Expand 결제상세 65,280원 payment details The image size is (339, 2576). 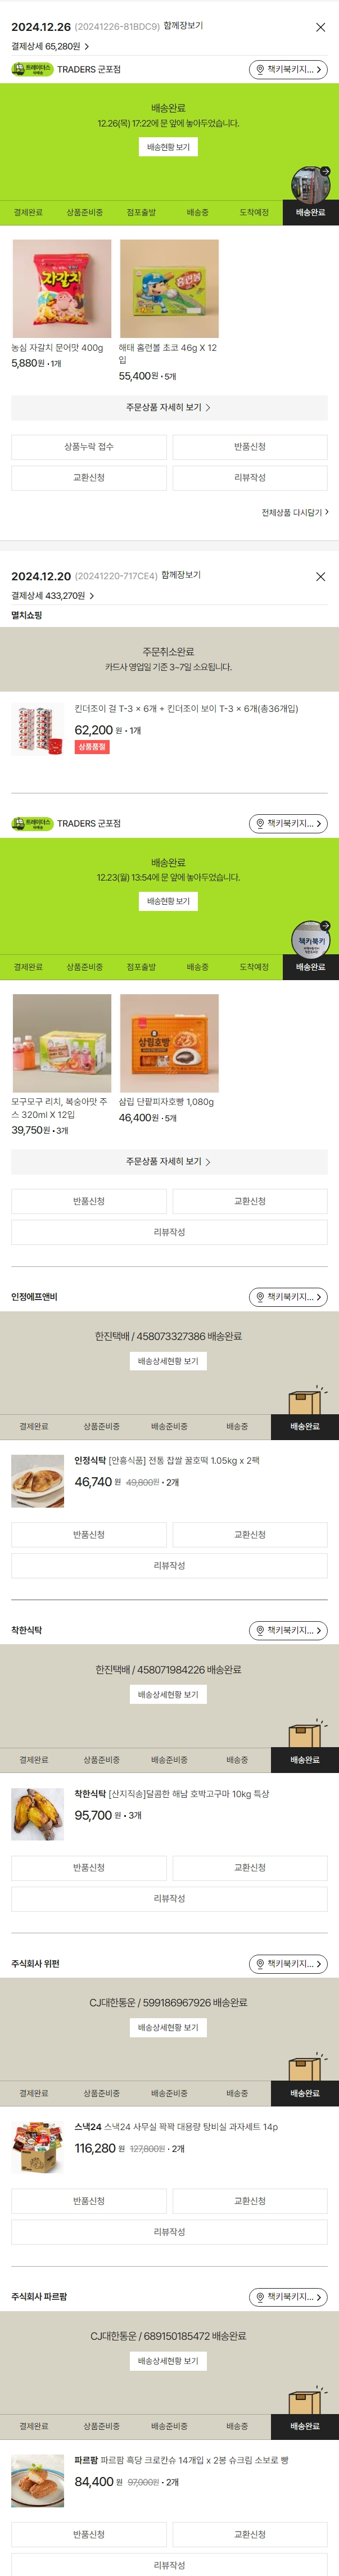click(50, 46)
